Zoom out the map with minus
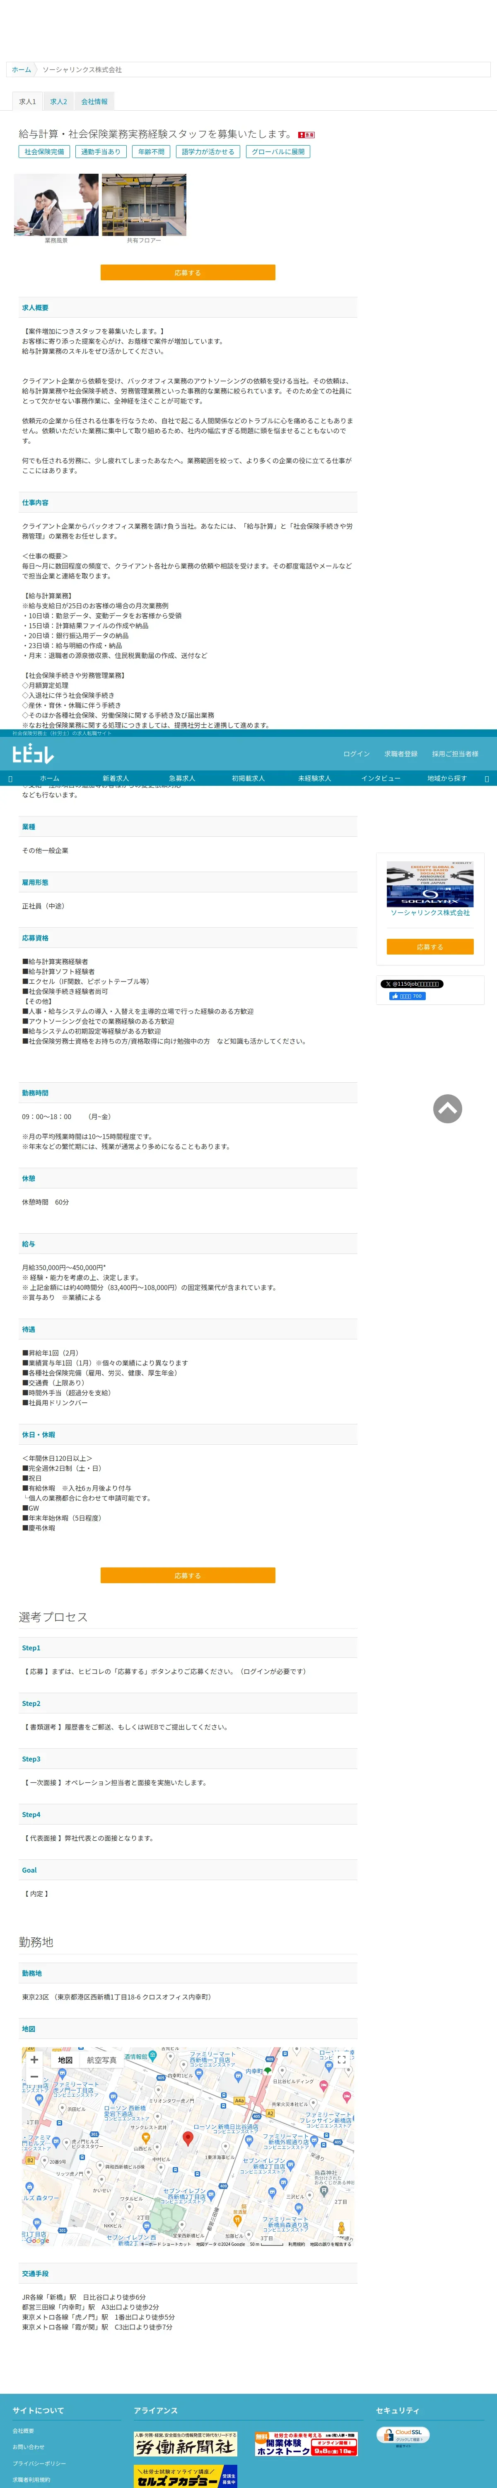The height and width of the screenshot is (2488, 497). pos(35,2077)
